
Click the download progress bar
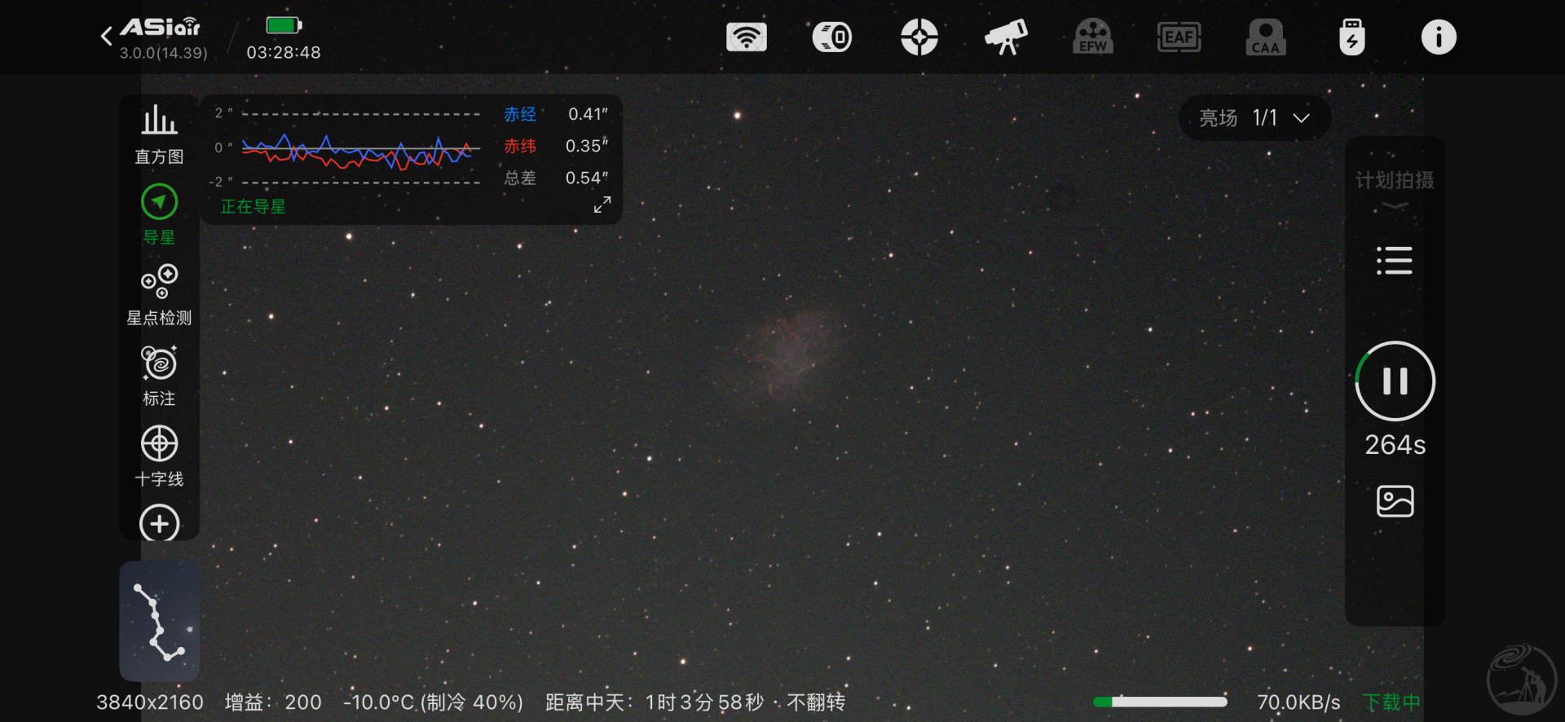(x=1160, y=702)
